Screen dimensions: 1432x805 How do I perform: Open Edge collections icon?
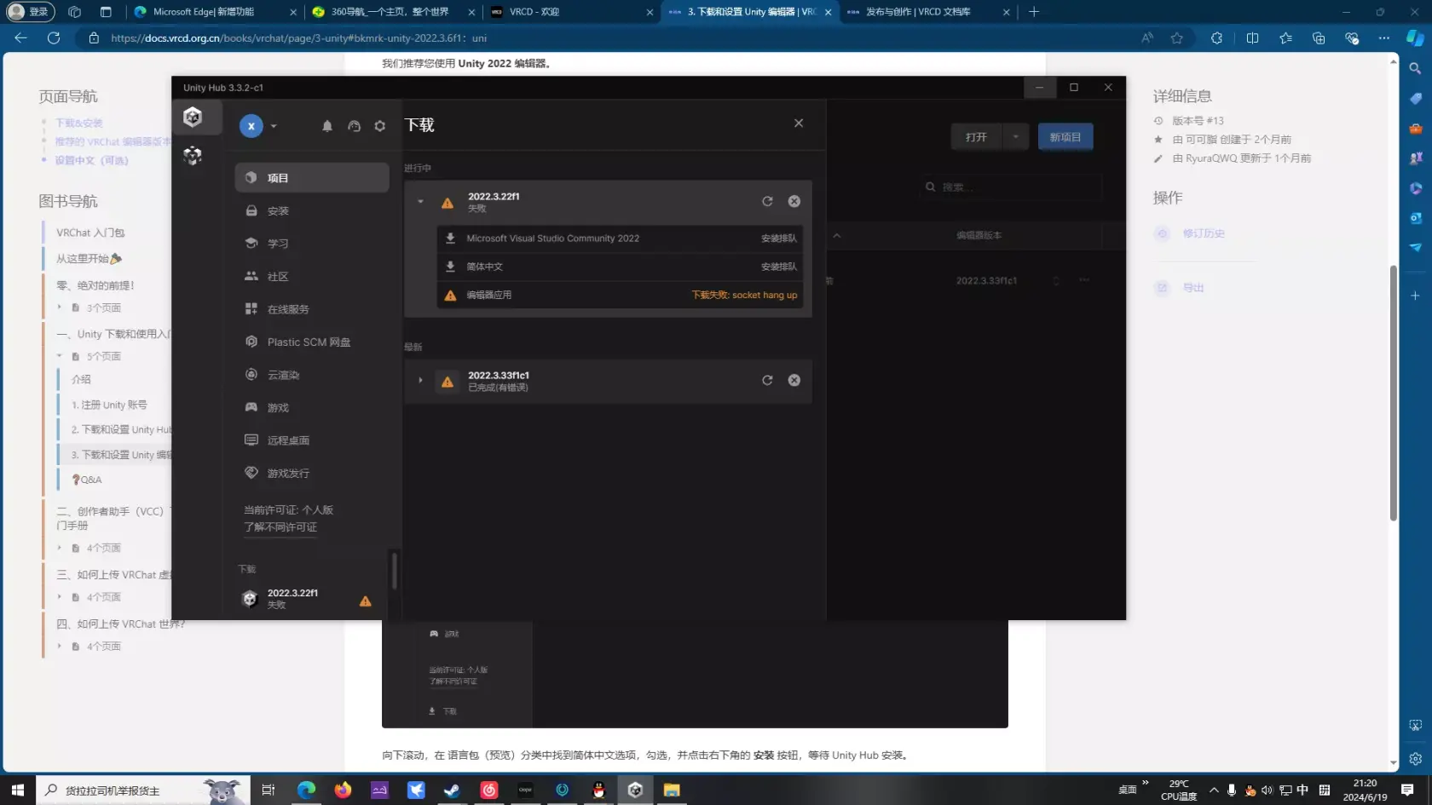point(1319,37)
